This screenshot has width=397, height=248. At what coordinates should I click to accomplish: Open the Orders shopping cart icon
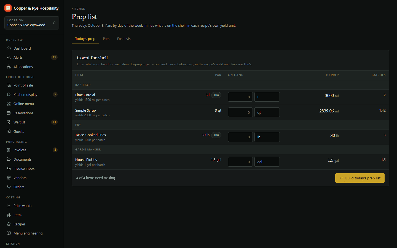[x=9, y=187]
